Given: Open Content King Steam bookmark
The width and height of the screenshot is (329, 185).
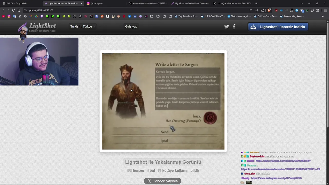Looking at the screenshot, I should 292,16.
